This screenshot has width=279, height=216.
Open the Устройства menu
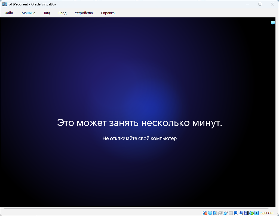pos(84,13)
